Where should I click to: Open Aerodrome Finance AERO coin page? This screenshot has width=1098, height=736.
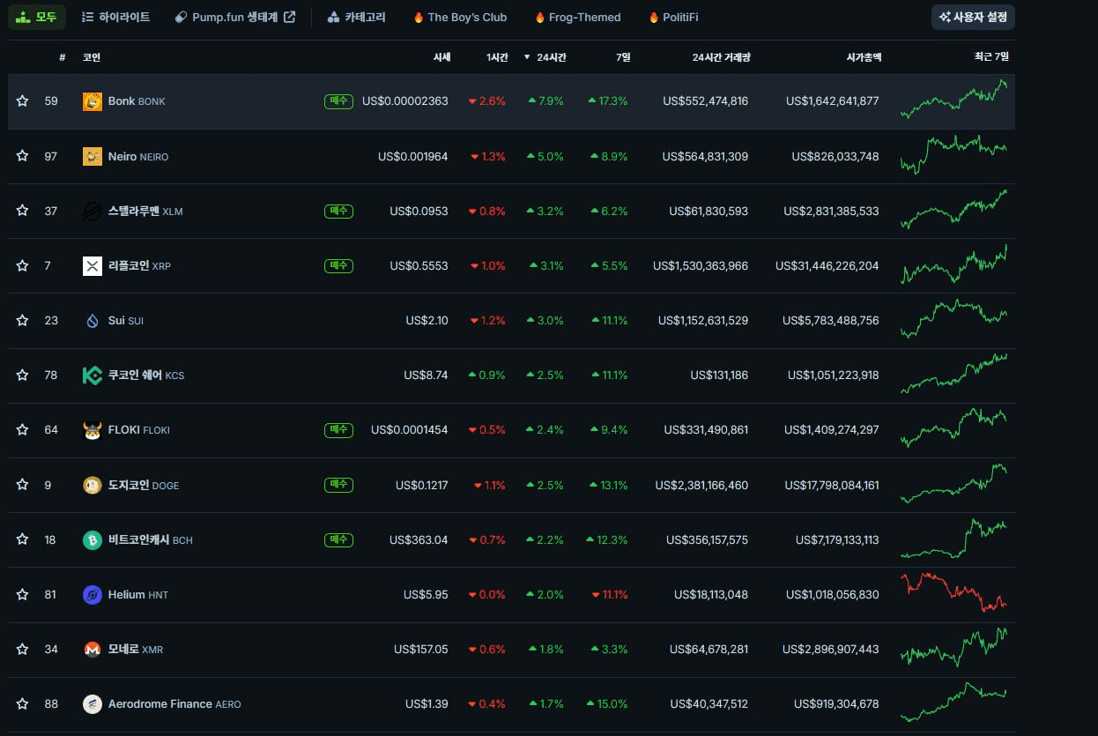pos(174,704)
